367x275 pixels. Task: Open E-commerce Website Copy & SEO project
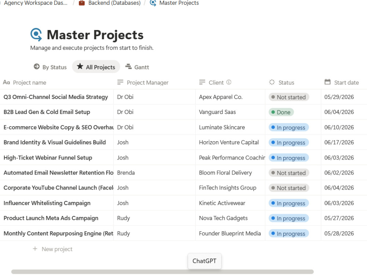tap(58, 127)
